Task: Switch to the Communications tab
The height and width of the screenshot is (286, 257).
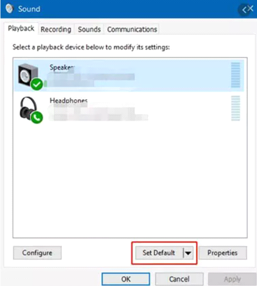Action: click(132, 29)
